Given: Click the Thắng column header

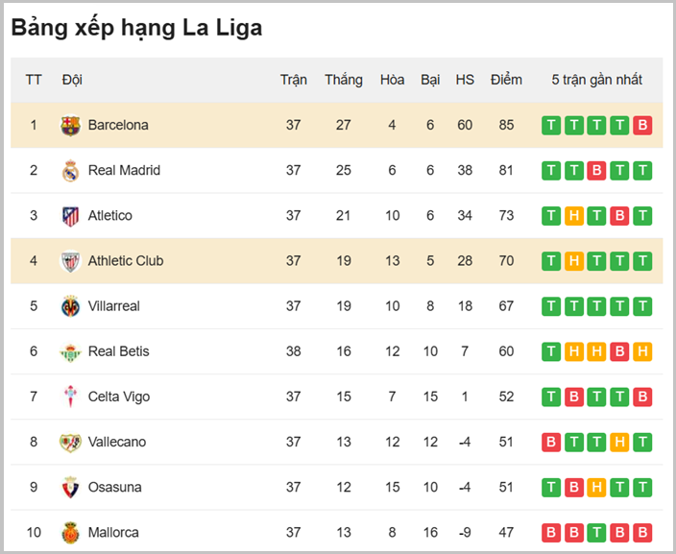Looking at the screenshot, I should pyautogui.click(x=344, y=80).
